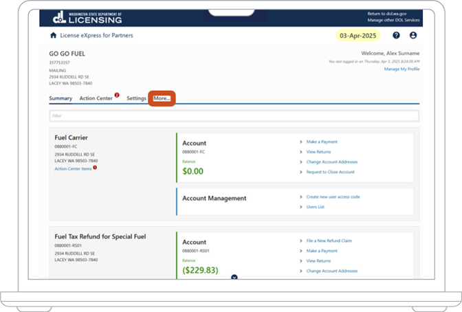Viewport: 462px width, 312px height.
Task: Open the Action Center Items link under Fuel Carrier
Action: [73, 169]
